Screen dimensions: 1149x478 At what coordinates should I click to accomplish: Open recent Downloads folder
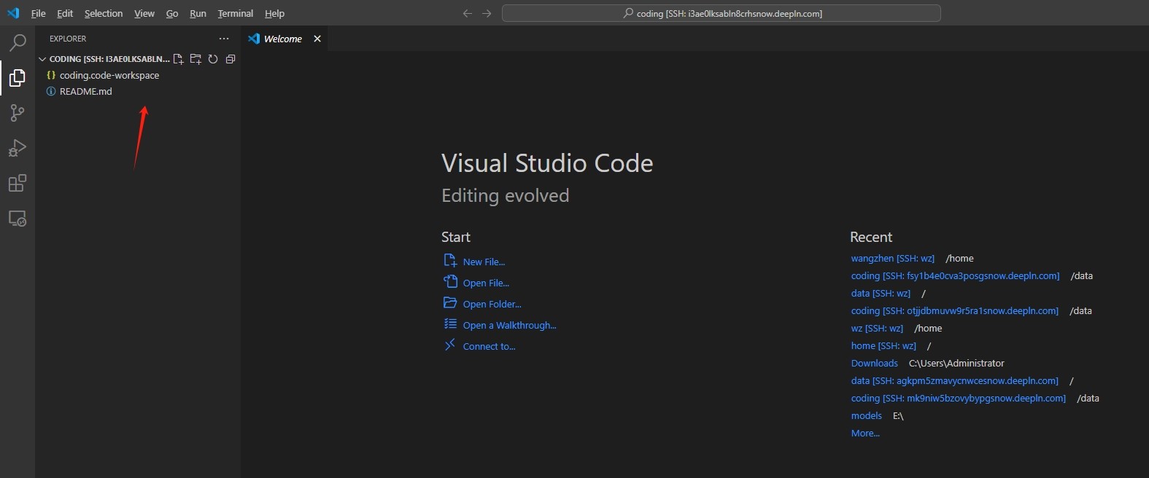click(874, 363)
